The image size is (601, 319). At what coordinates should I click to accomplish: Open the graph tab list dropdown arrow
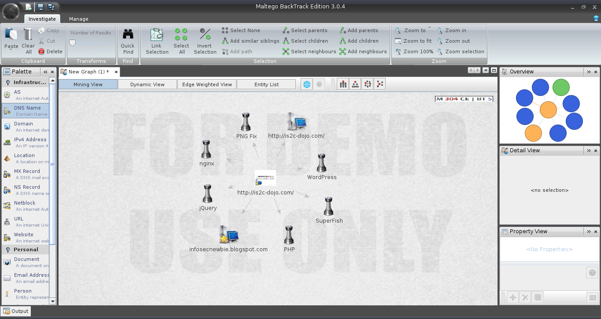point(486,70)
